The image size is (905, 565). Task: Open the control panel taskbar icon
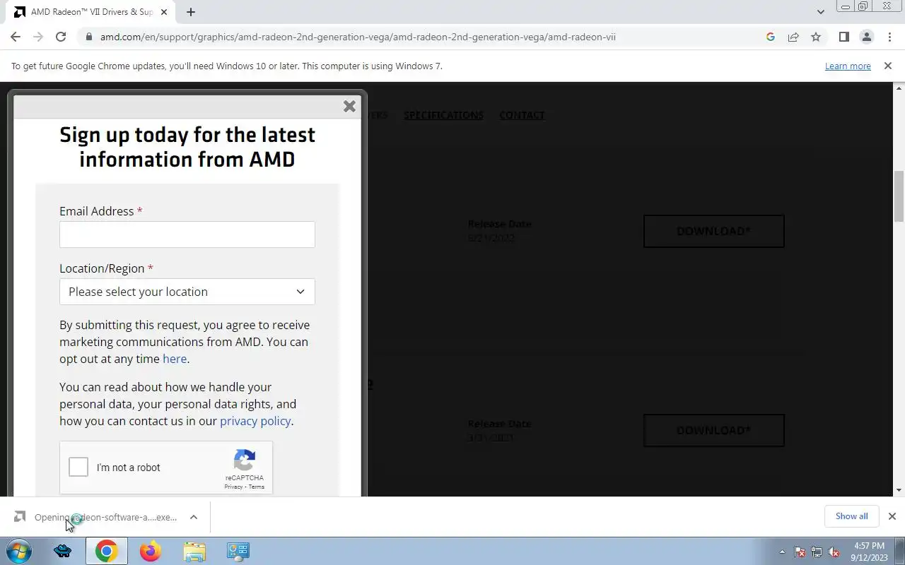click(x=238, y=551)
